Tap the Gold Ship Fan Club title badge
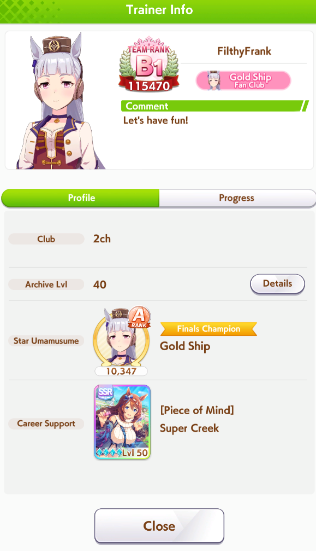Screen dimensions: 316x551 (243, 80)
